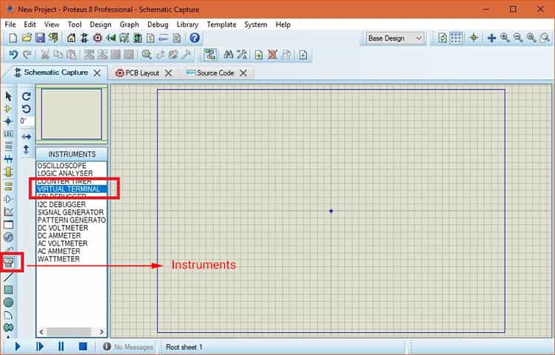The image size is (555, 355).
Task: Close the Source Code tab
Action: point(243,72)
